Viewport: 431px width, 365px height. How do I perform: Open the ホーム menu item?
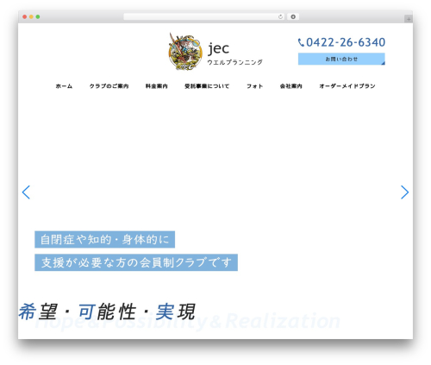coord(64,86)
